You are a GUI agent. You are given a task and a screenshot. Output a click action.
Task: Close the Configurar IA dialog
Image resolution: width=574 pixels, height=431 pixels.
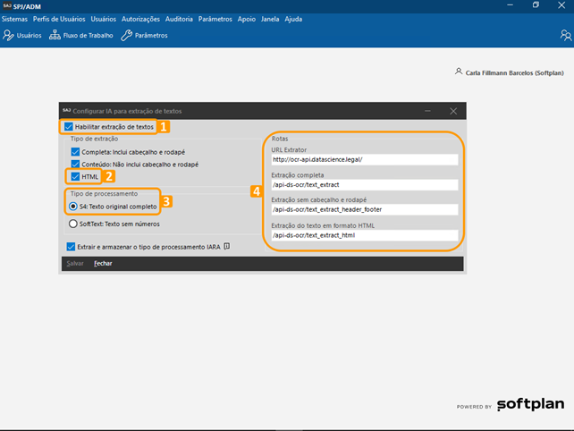(453, 111)
